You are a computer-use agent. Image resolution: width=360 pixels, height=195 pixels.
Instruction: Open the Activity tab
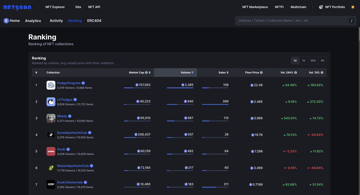[56, 21]
